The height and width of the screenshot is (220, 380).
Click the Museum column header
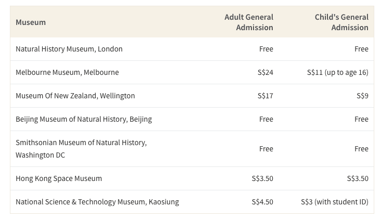31,22
